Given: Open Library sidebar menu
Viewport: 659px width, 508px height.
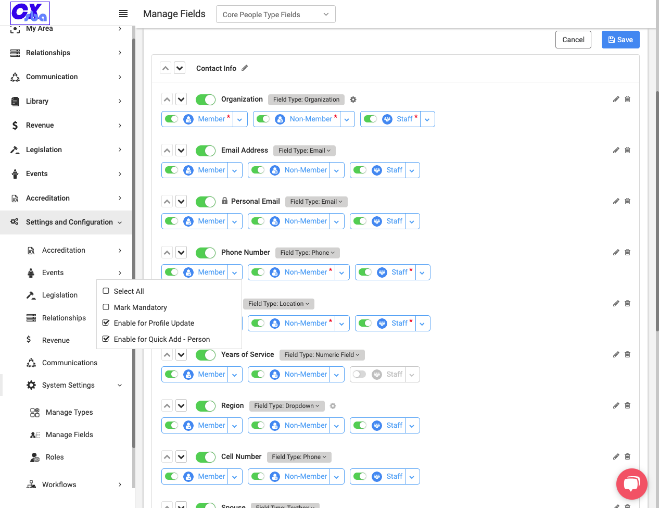Looking at the screenshot, I should click(x=66, y=101).
